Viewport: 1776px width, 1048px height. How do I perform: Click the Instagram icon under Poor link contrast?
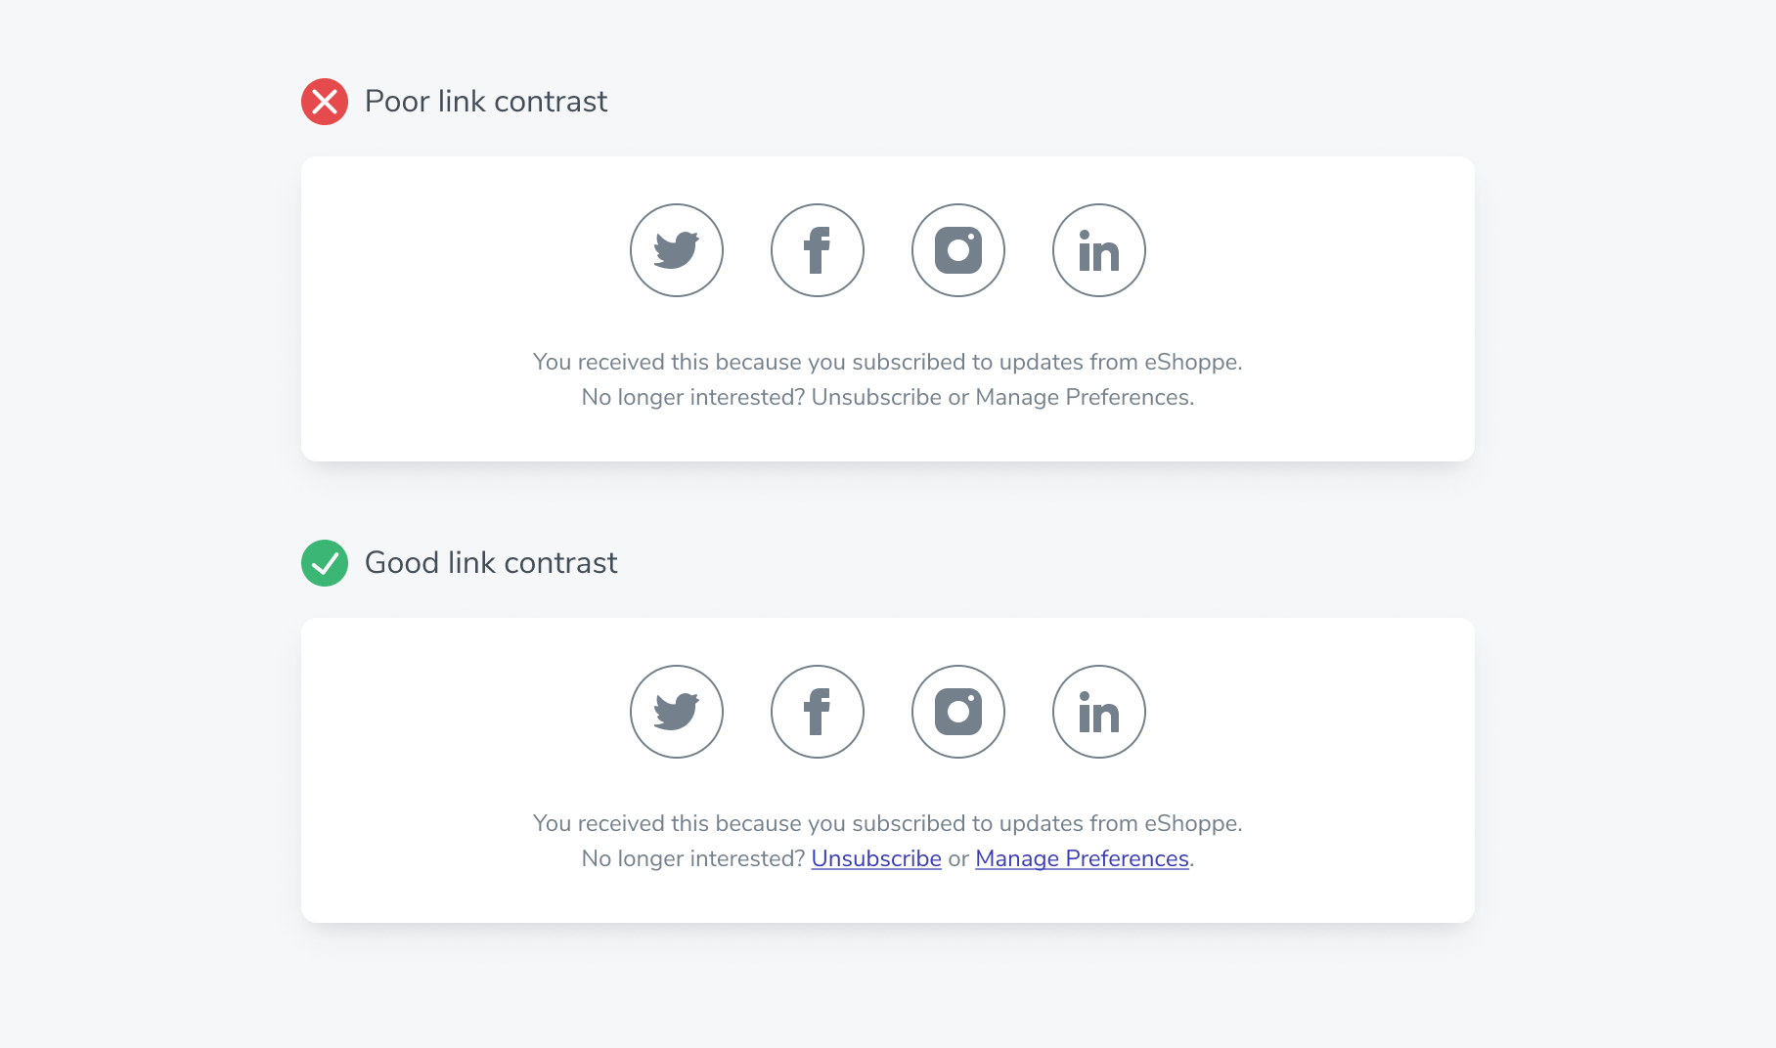(x=957, y=249)
